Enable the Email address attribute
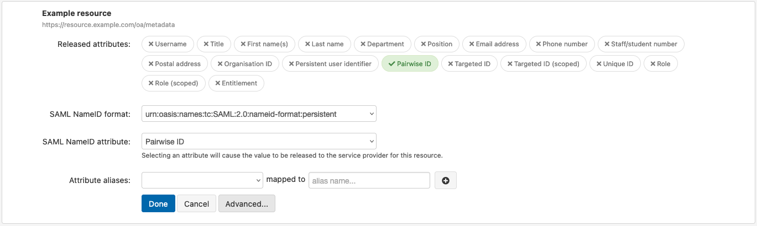This screenshot has width=757, height=226. coord(494,44)
